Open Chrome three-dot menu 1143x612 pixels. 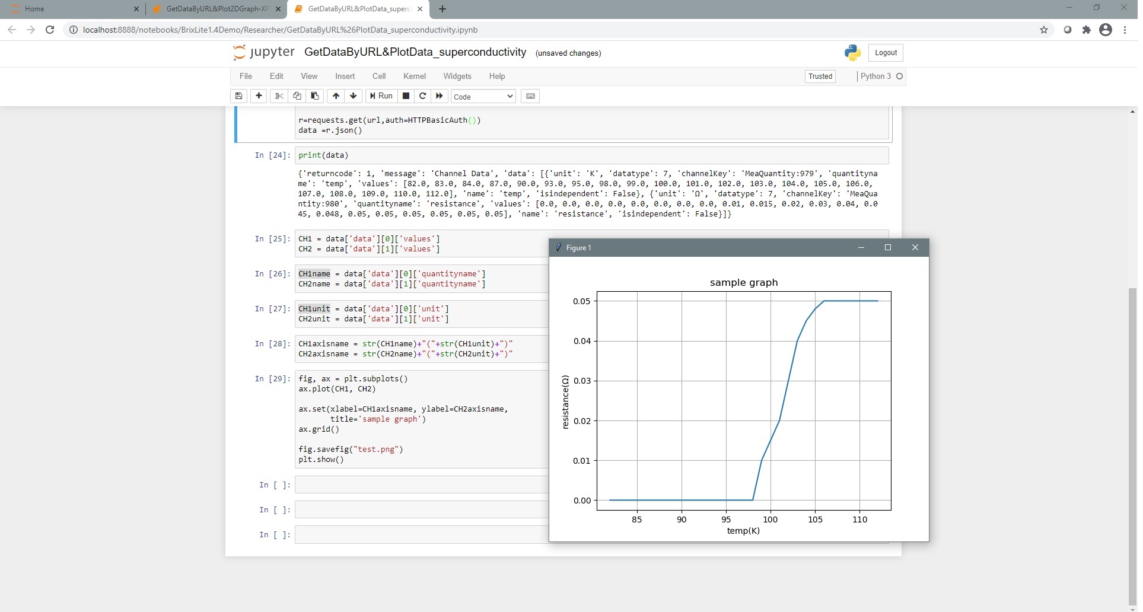[x=1125, y=30]
